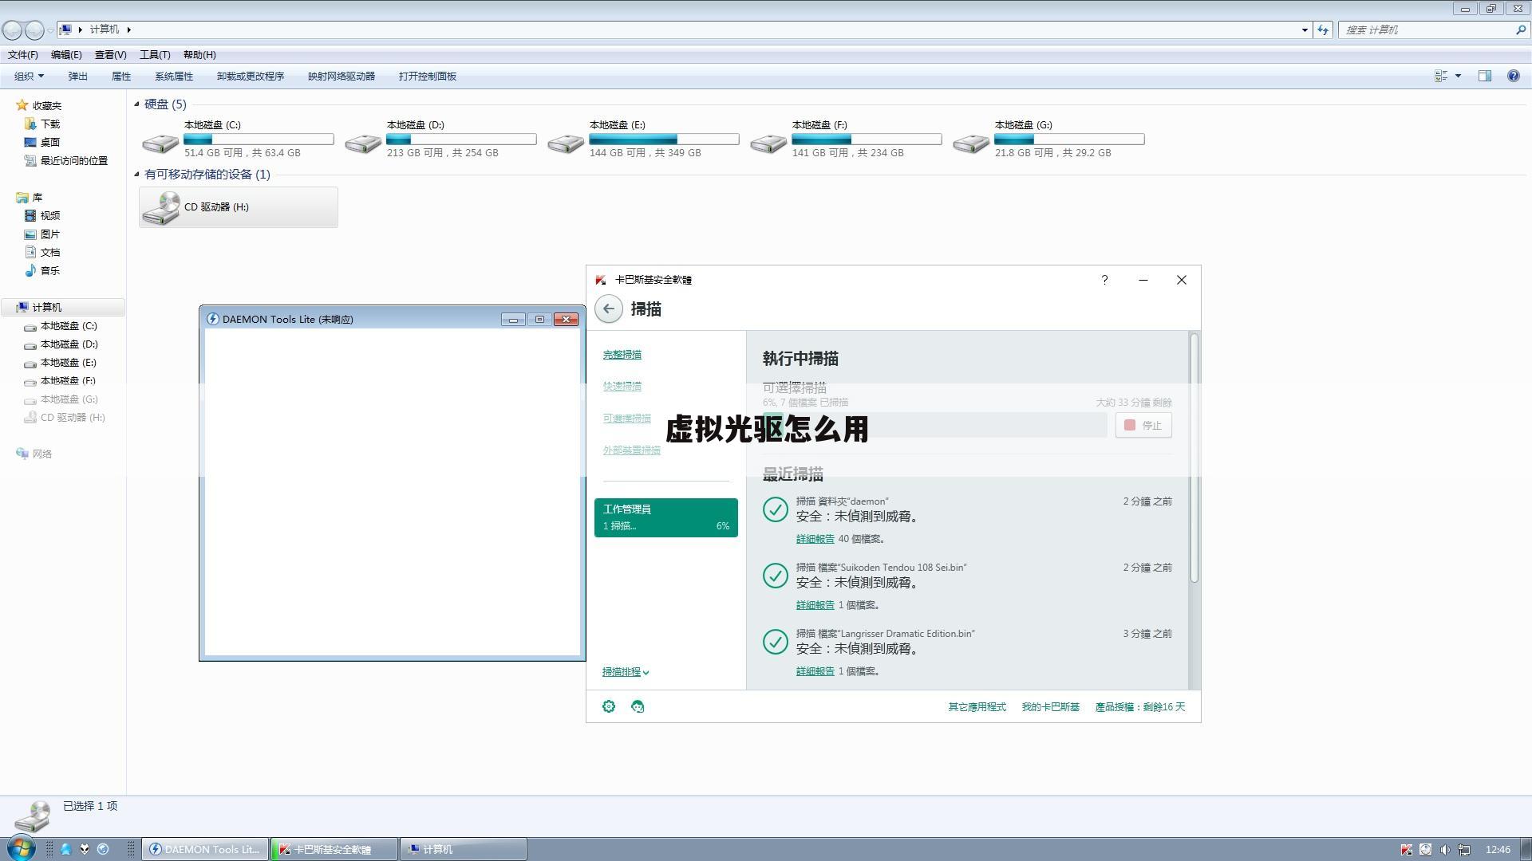1532x861 pixels.
Task: Click the search magnifier icon
Action: pos(1521,29)
